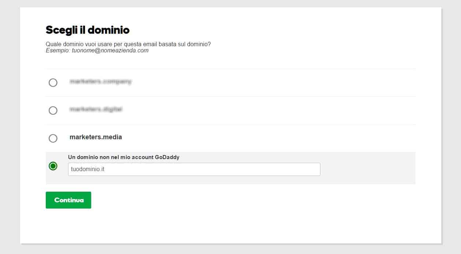Click the Continua button

[68, 200]
